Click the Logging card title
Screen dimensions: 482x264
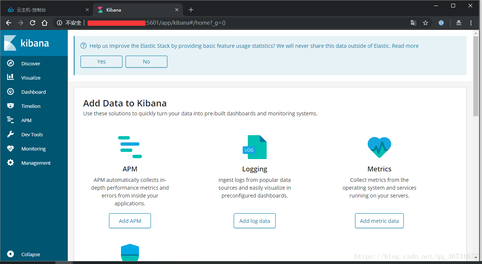[255, 169]
